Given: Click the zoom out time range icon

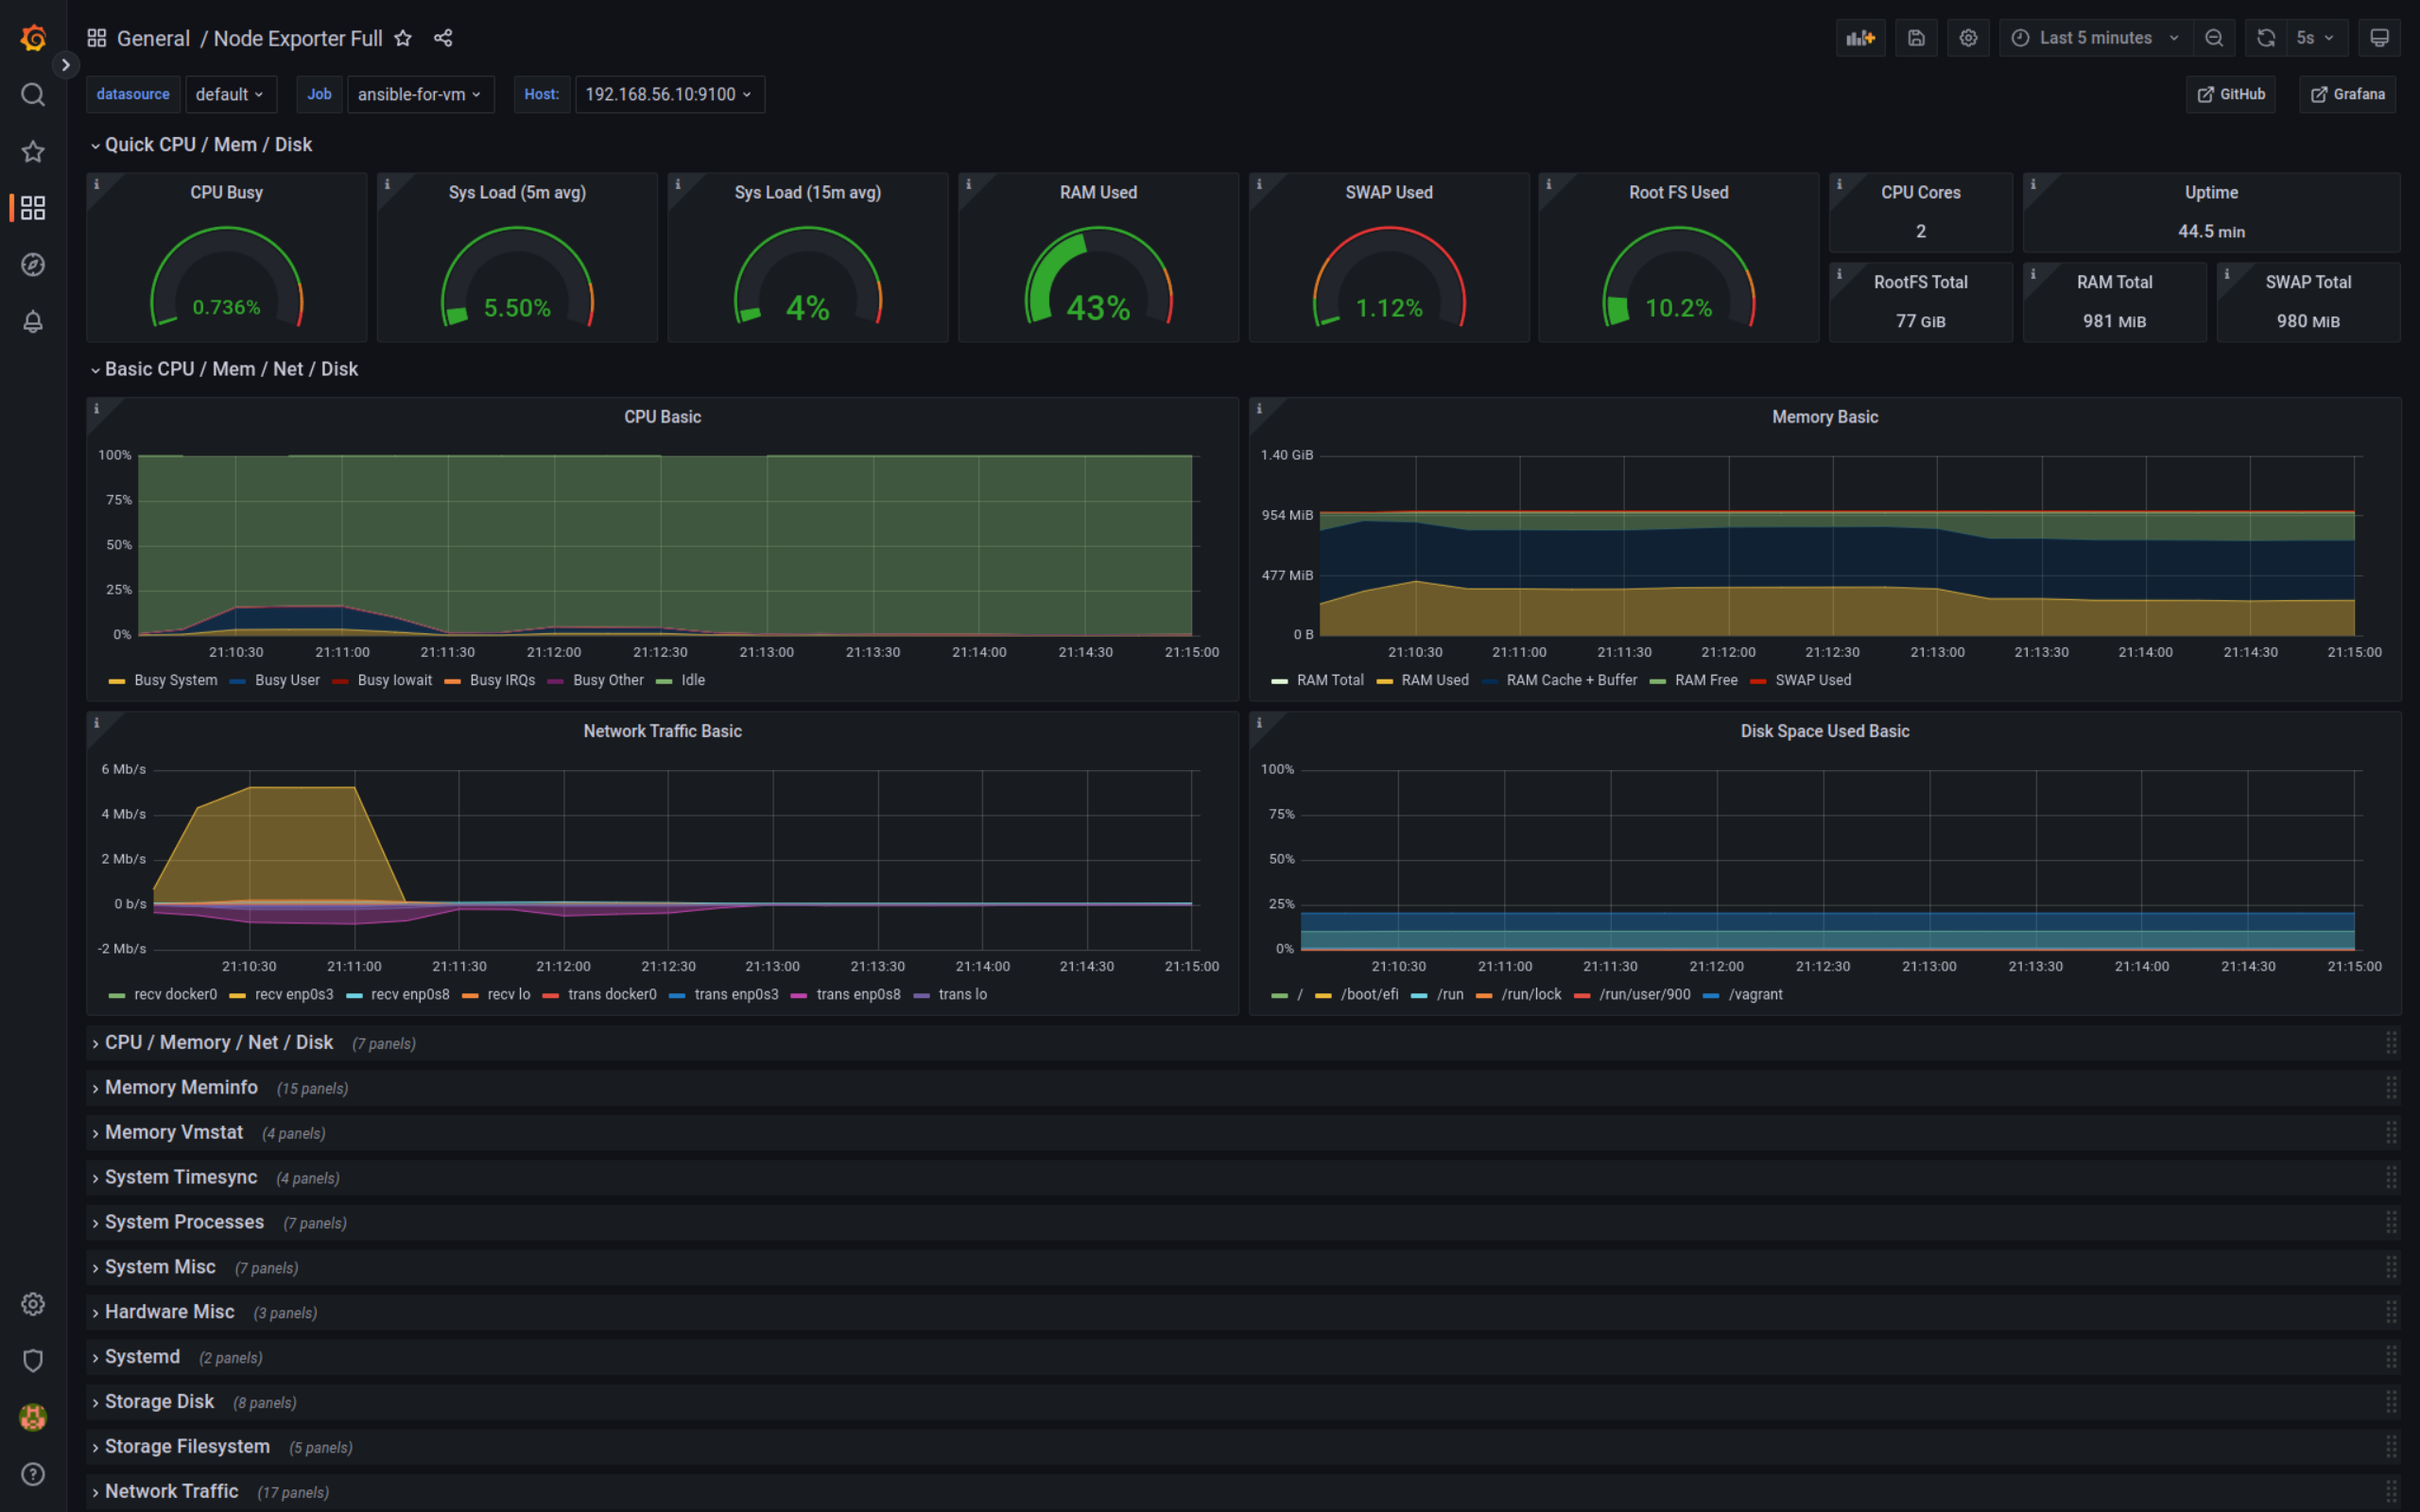Looking at the screenshot, I should click(x=2214, y=38).
